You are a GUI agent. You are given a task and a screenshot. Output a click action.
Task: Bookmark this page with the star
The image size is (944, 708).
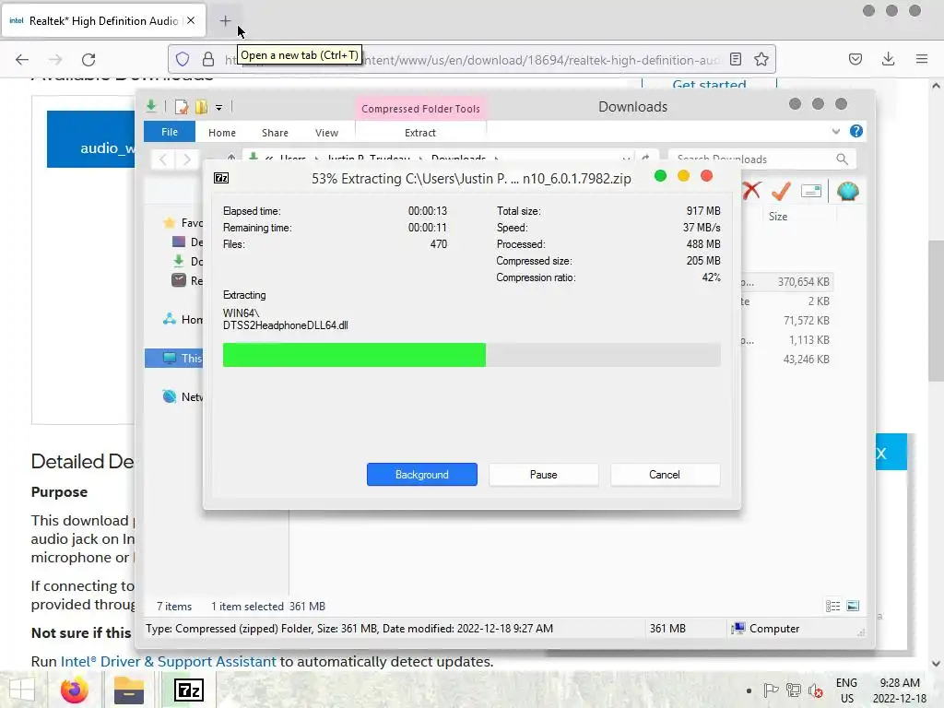point(761,59)
